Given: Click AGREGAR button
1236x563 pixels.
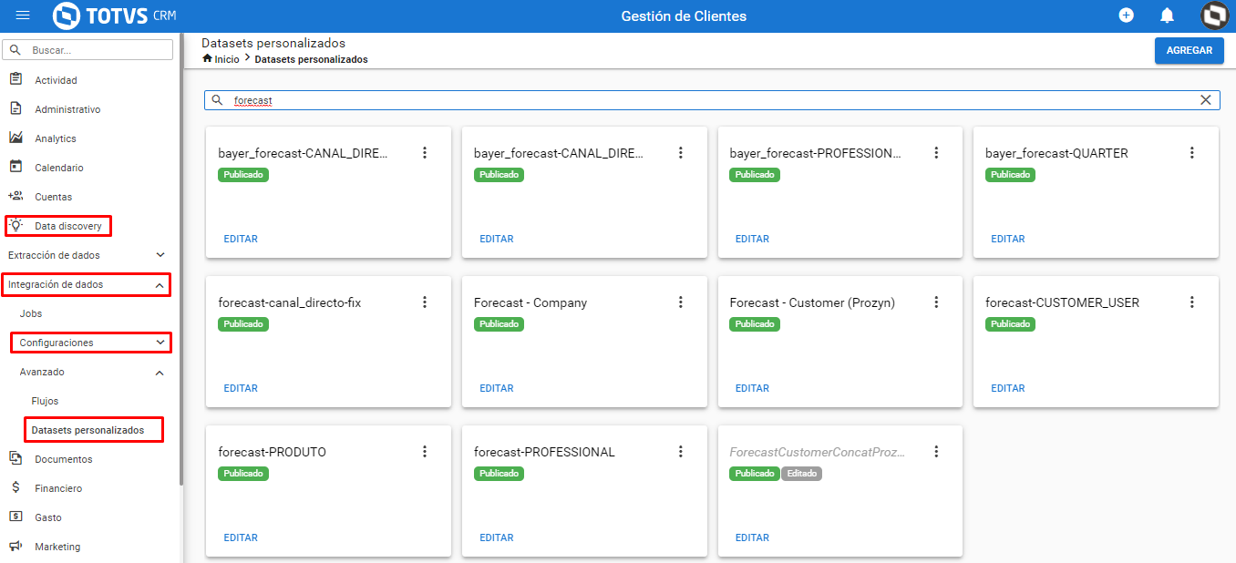Looking at the screenshot, I should 1190,50.
